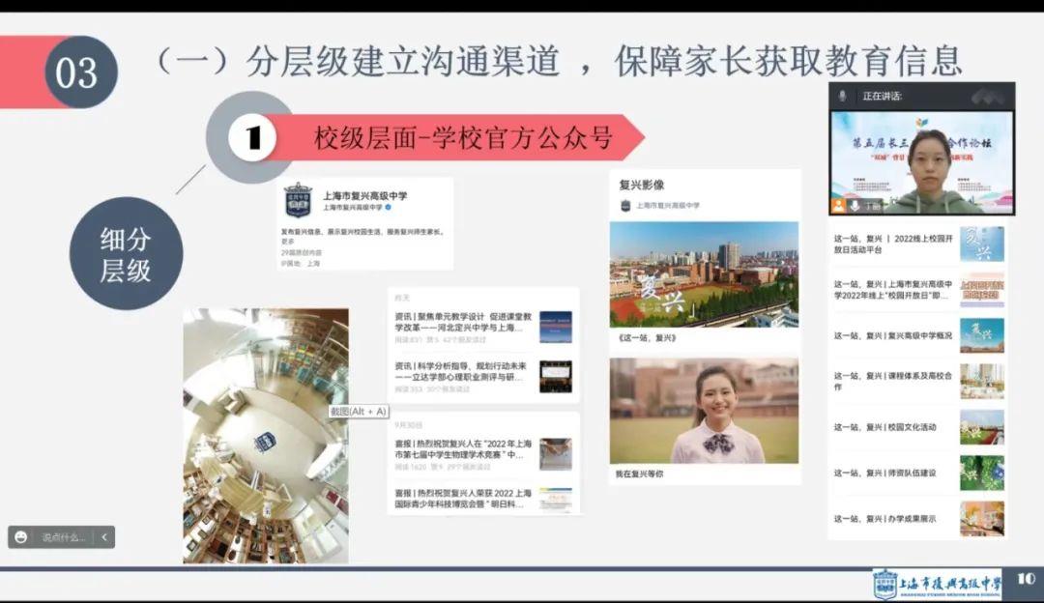Click the '细分层级' circle on the slide
This screenshot has width=1044, height=603.
coord(126,253)
